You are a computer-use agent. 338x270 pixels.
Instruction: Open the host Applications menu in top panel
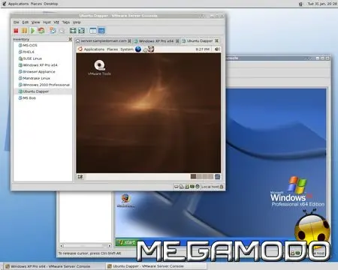click(18, 4)
